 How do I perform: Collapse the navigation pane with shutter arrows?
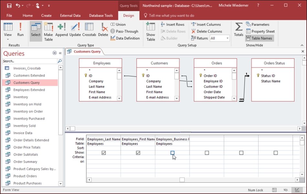pos(60,53)
